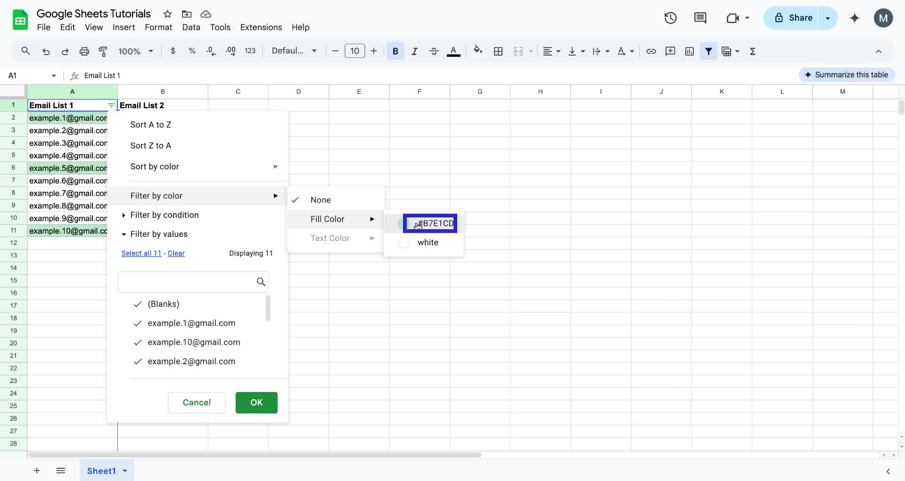Open the Format menu

click(x=158, y=27)
